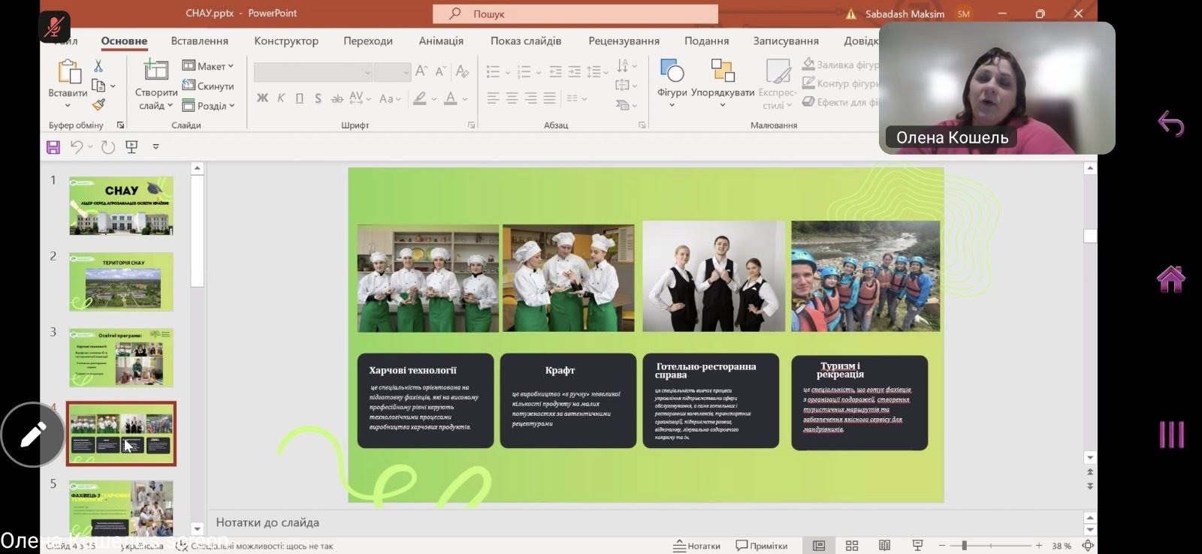Toggle bold Ж formatting

click(x=262, y=98)
